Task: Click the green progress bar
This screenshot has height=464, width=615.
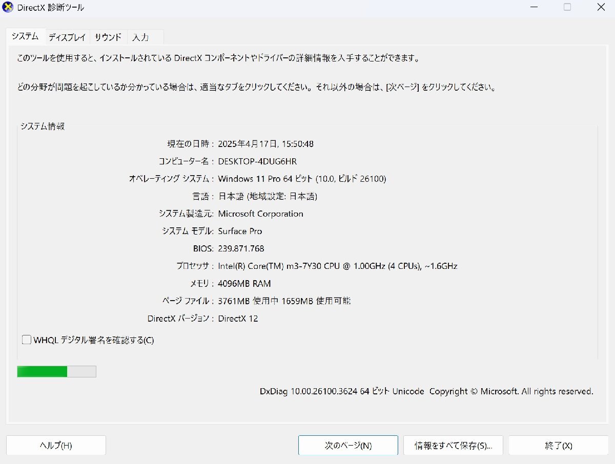Action: [x=56, y=371]
